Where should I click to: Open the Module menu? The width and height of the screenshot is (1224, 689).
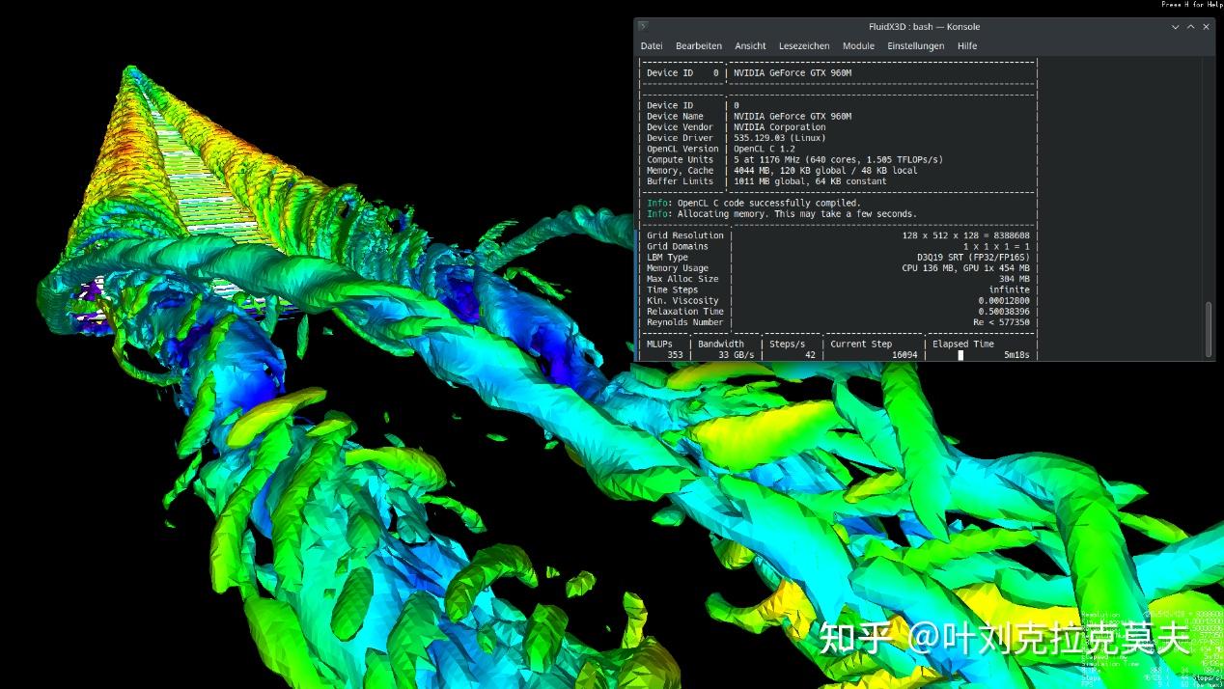[858, 45]
